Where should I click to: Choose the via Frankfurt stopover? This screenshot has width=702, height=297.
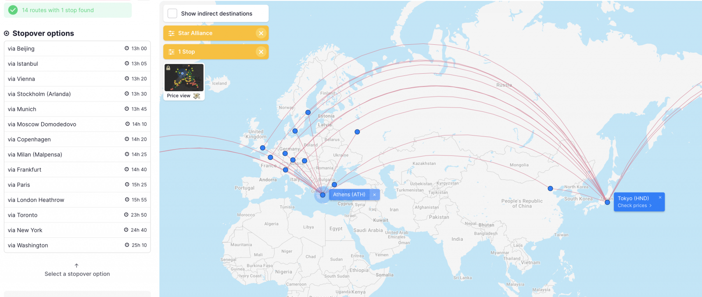(x=77, y=170)
